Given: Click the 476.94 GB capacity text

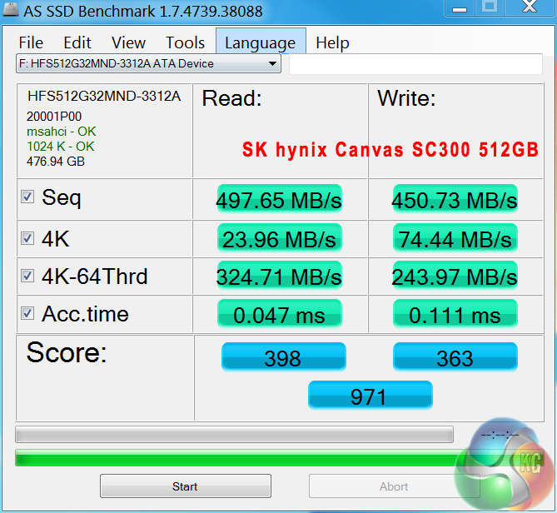Looking at the screenshot, I should [56, 162].
